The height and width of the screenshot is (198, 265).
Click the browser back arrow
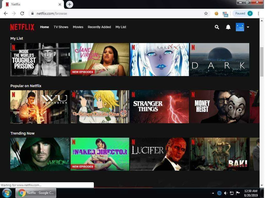(6, 13)
